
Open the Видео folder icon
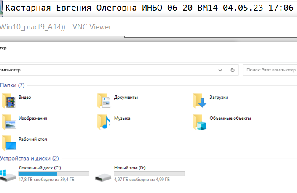coord(9,101)
